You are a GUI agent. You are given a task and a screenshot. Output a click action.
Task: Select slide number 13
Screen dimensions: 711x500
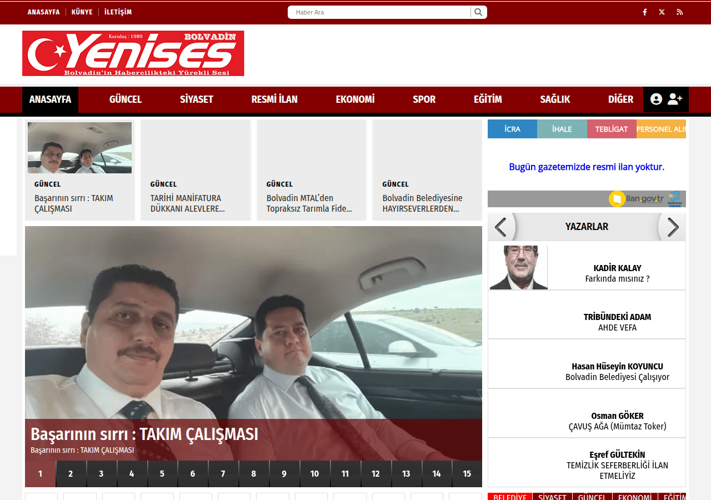[406, 474]
